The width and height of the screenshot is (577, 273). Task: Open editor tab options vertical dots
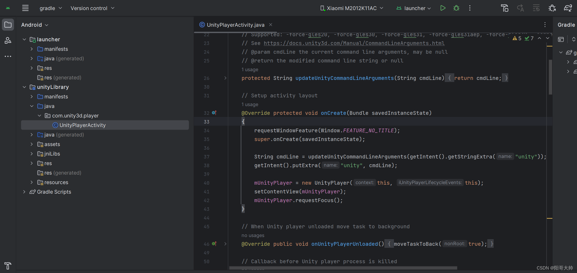click(545, 25)
